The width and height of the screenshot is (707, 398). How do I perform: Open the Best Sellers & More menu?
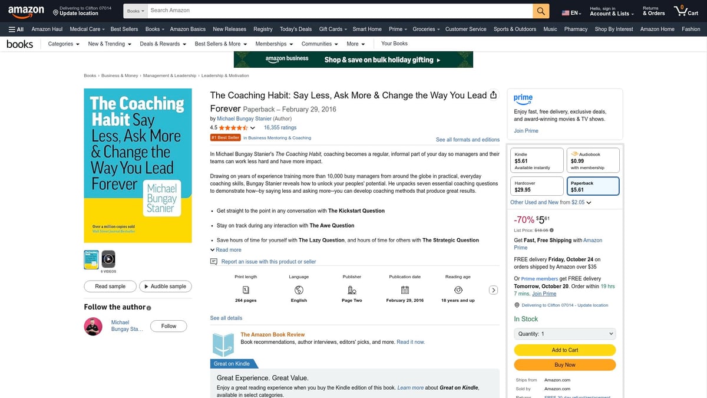220,44
